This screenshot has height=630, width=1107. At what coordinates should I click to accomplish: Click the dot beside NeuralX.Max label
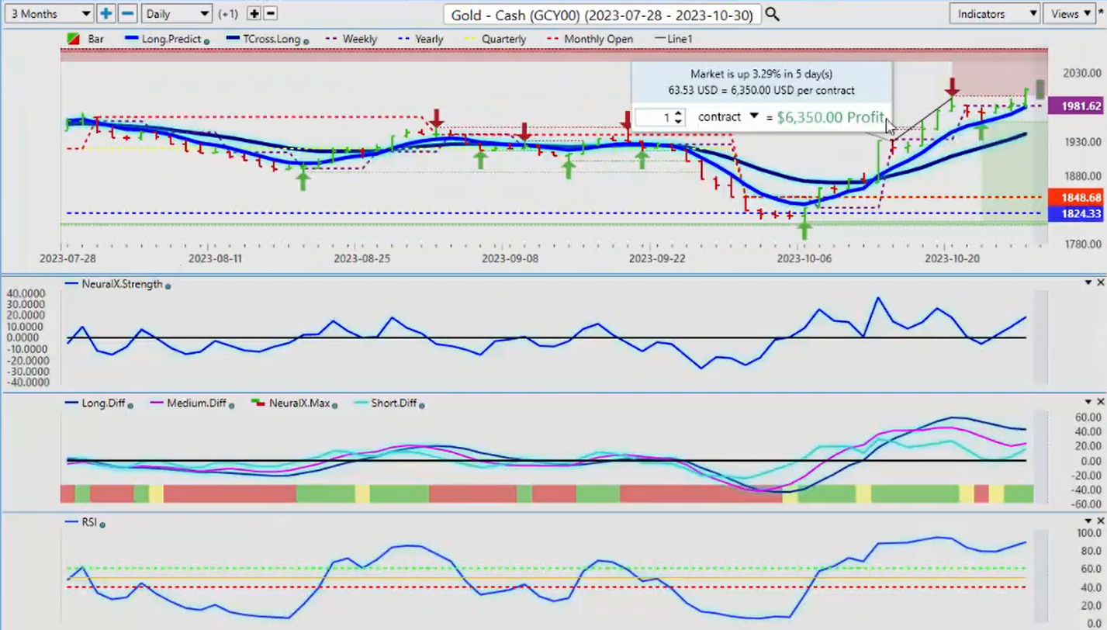click(335, 405)
